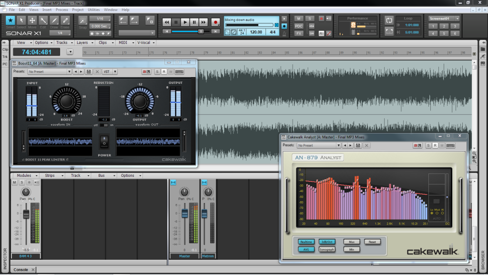Click the Play button in the transport
This screenshot has width=488, height=275.
[x=185, y=22]
